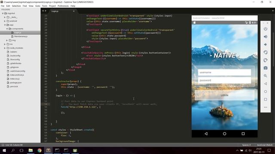Tap the LOGIN button in emulator app
The height and width of the screenshot is (154, 275).
point(224,95)
